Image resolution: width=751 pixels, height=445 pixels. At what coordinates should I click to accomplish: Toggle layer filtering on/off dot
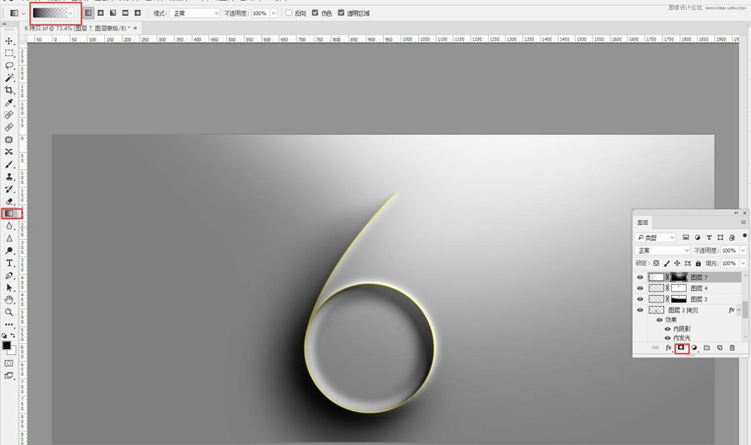[744, 236]
